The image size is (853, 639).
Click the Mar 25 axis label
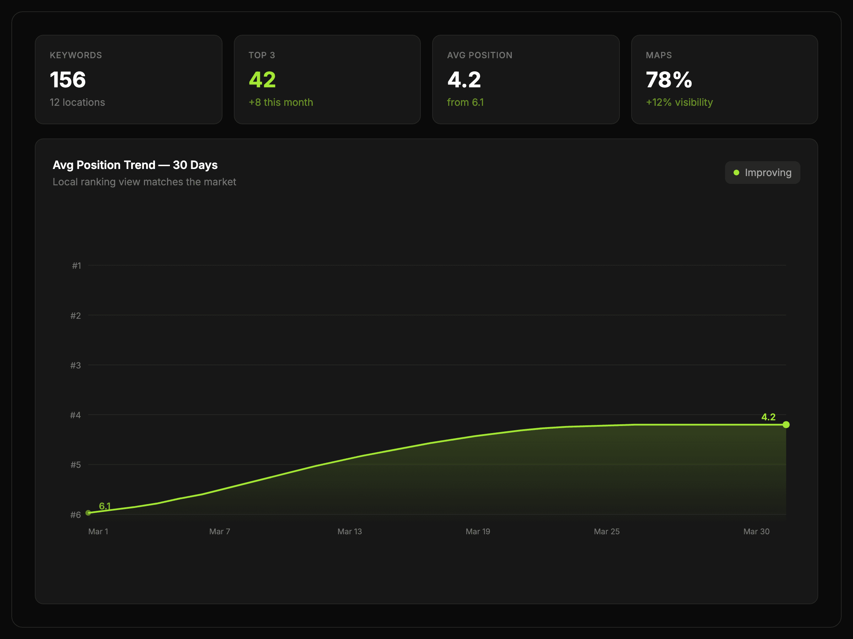607,531
